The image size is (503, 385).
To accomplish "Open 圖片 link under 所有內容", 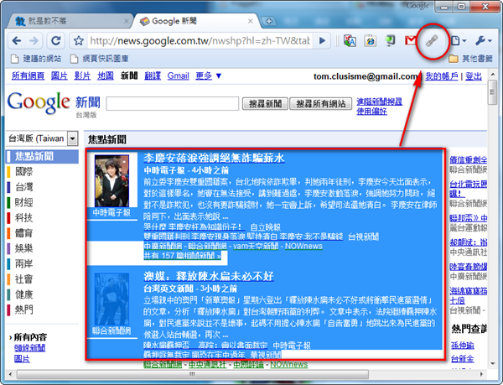I will pyautogui.click(x=22, y=359).
